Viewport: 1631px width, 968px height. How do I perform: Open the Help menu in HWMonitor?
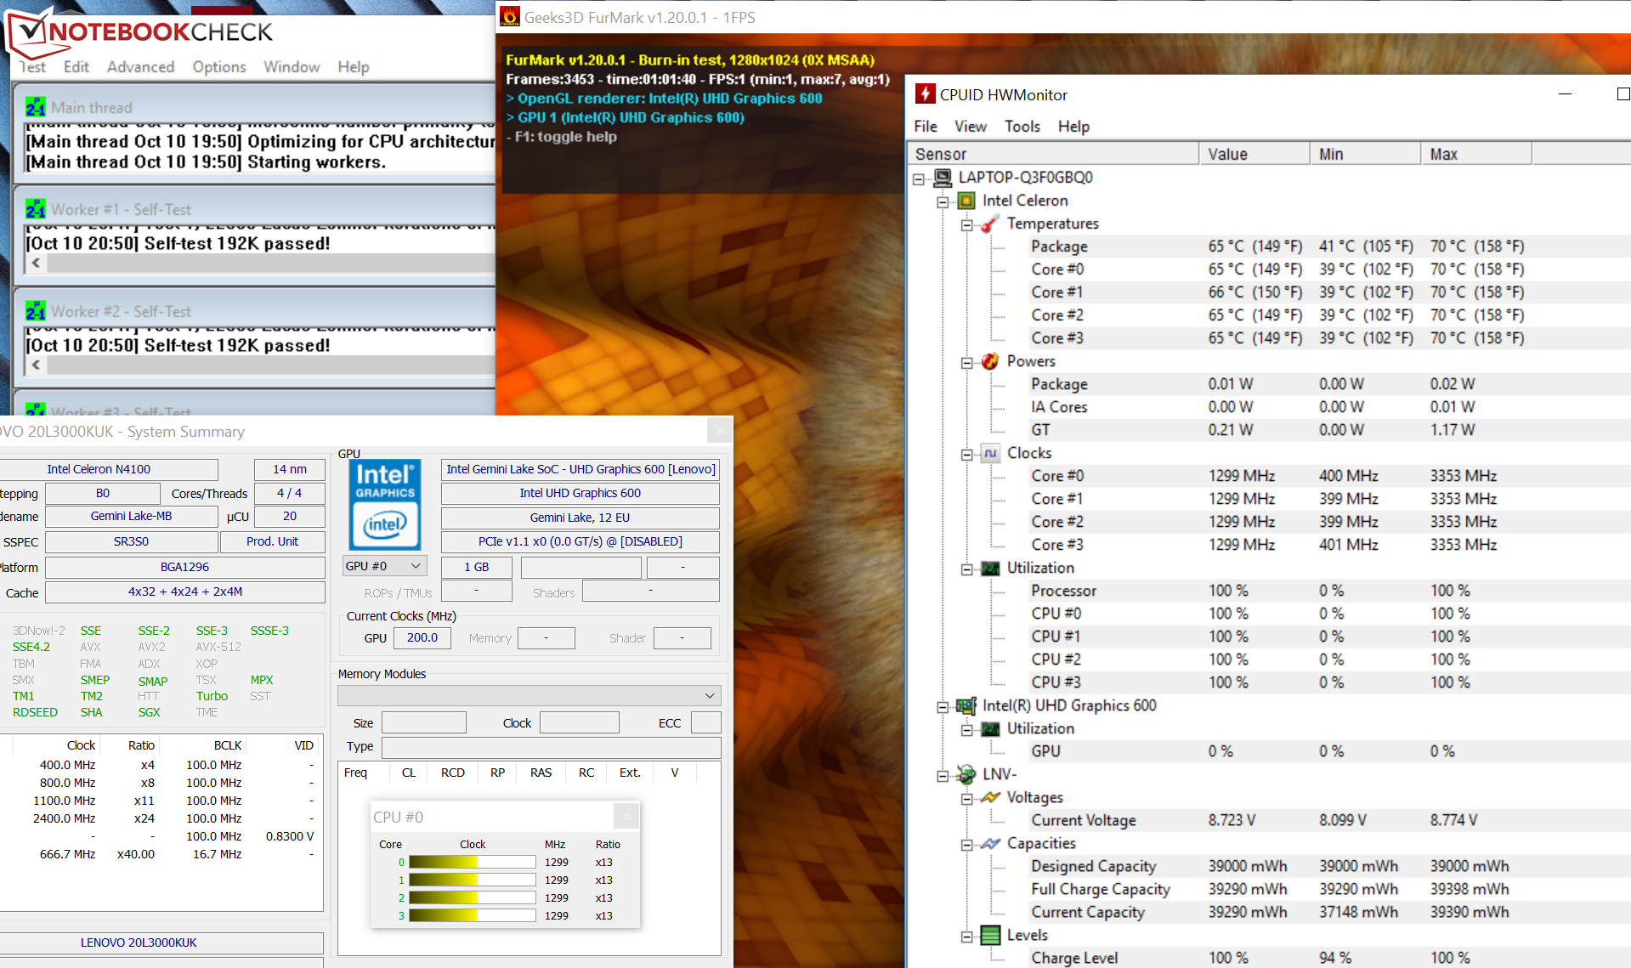click(x=1073, y=127)
